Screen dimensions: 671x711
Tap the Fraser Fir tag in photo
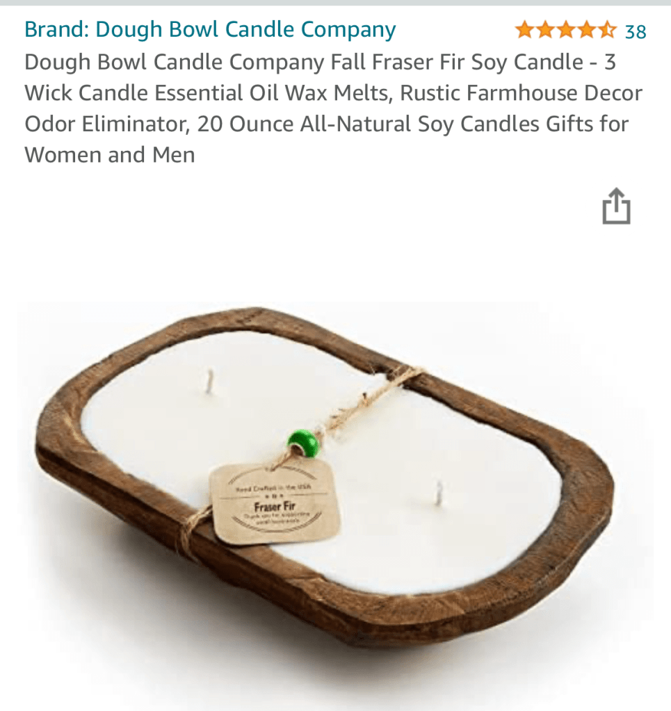point(275,502)
